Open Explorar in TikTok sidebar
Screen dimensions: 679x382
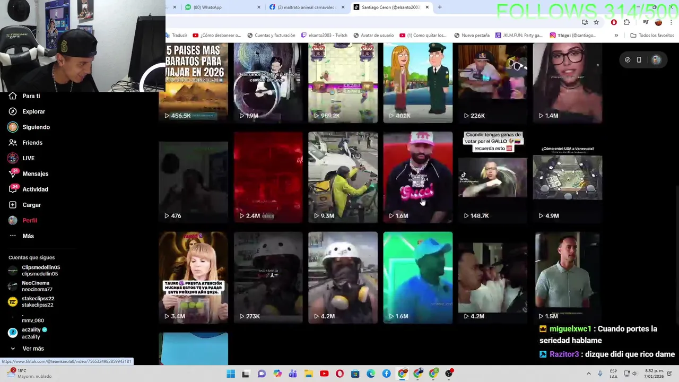[x=27, y=111]
